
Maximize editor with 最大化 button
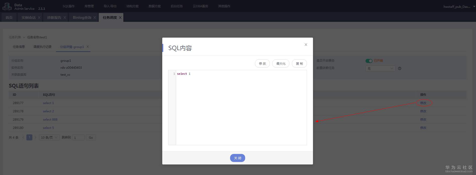click(x=281, y=64)
